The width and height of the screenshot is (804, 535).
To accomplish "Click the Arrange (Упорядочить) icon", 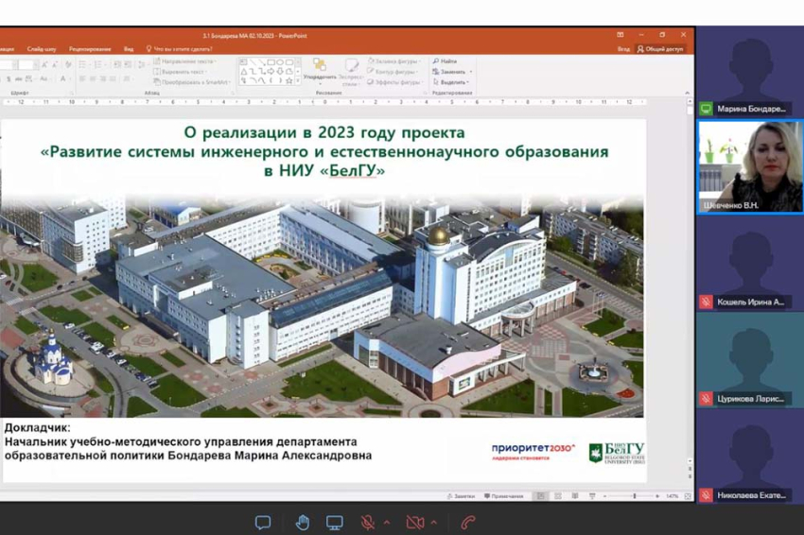I will click(x=320, y=71).
